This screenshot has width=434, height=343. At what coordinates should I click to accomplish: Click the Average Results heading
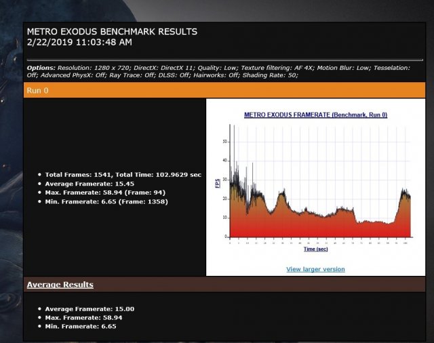pos(60,285)
